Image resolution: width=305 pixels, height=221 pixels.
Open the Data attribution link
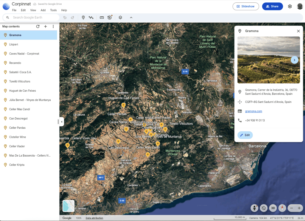coord(94,218)
